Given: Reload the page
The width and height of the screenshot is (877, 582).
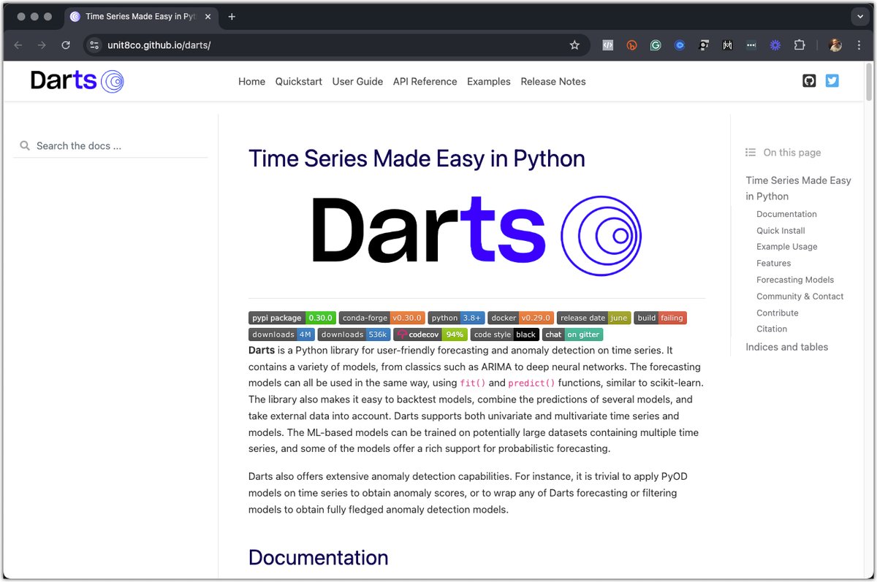Looking at the screenshot, I should [x=66, y=45].
